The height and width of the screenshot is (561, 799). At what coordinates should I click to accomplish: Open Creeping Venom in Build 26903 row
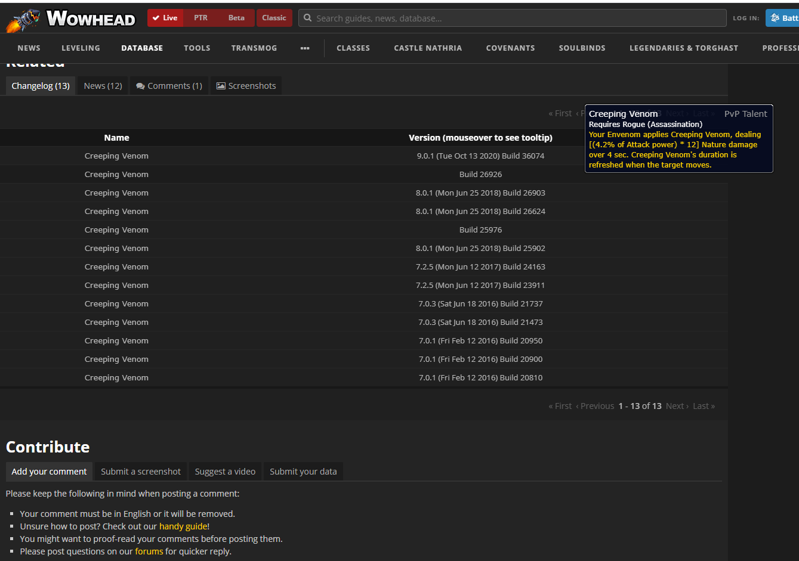coord(116,193)
